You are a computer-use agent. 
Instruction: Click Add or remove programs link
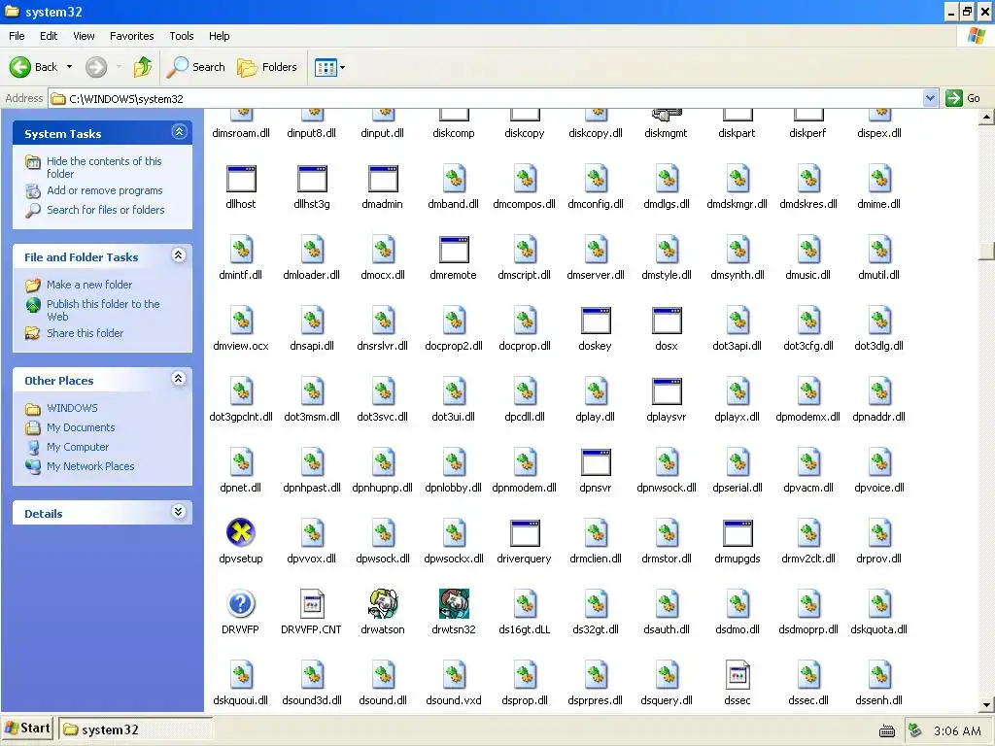(105, 190)
